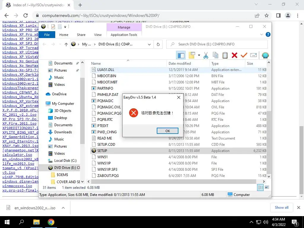The height and width of the screenshot is (228, 304).
Task: Click the Refresh button beside address bar
Action: 158,45
